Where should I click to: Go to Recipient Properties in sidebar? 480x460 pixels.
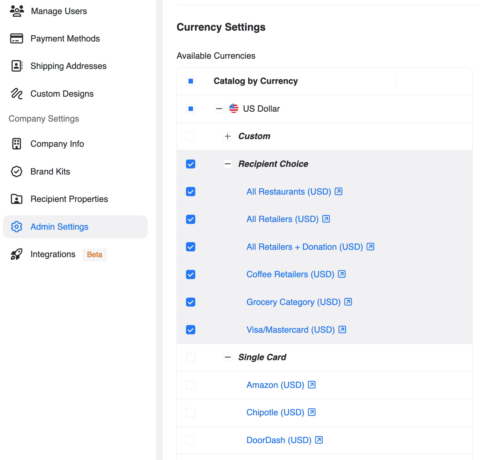coord(69,199)
